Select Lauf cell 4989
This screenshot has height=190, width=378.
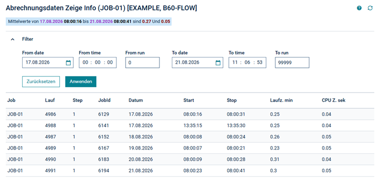(x=50, y=148)
